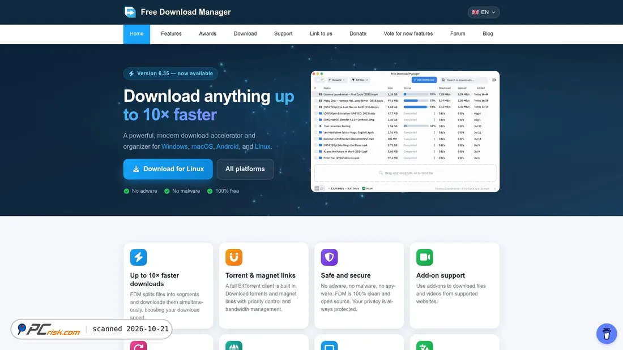Open the Blog nav link

click(488, 34)
